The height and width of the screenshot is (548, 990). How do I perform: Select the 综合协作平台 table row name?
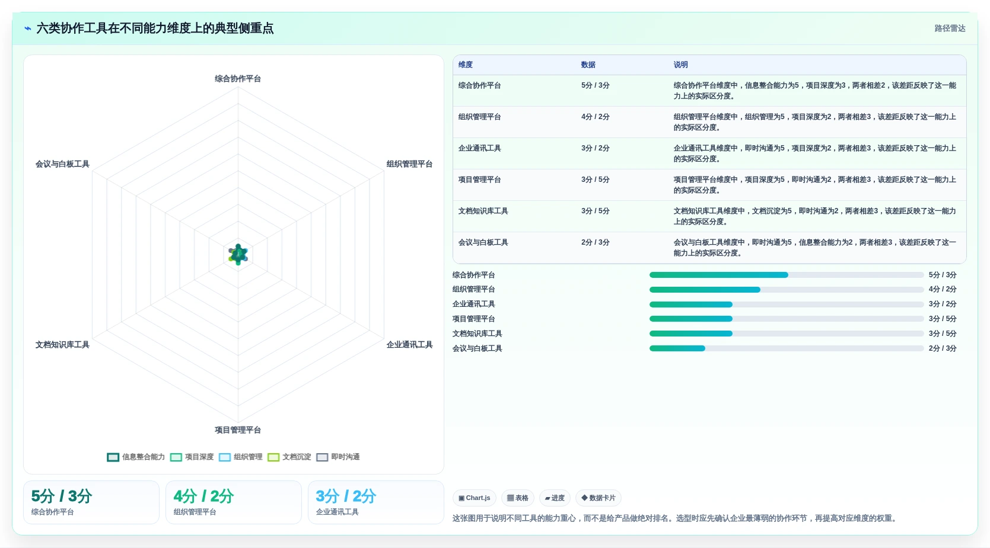(x=479, y=85)
